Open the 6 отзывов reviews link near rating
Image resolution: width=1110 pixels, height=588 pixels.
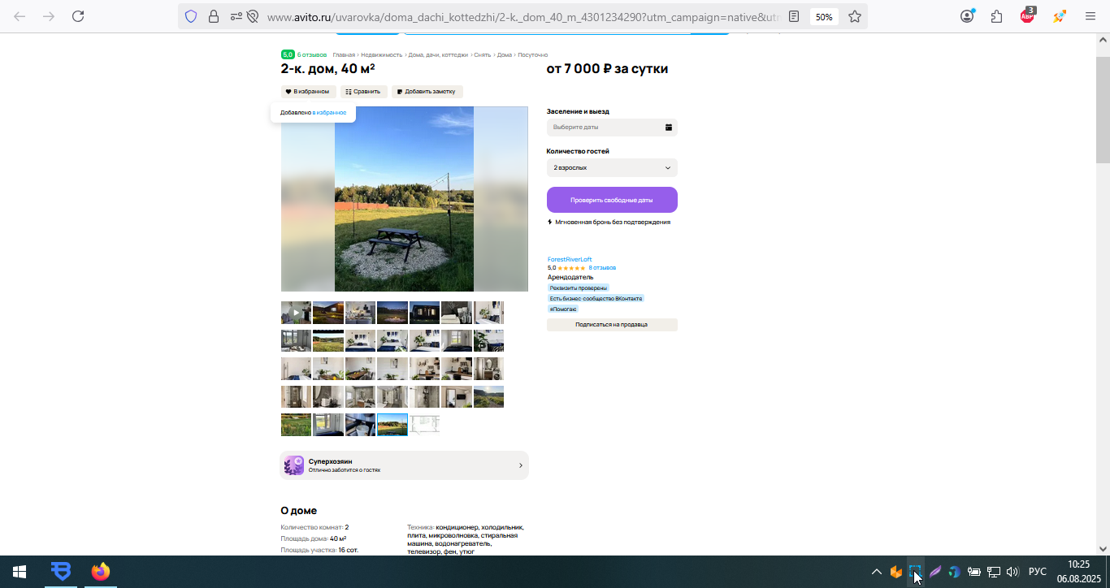[312, 54]
